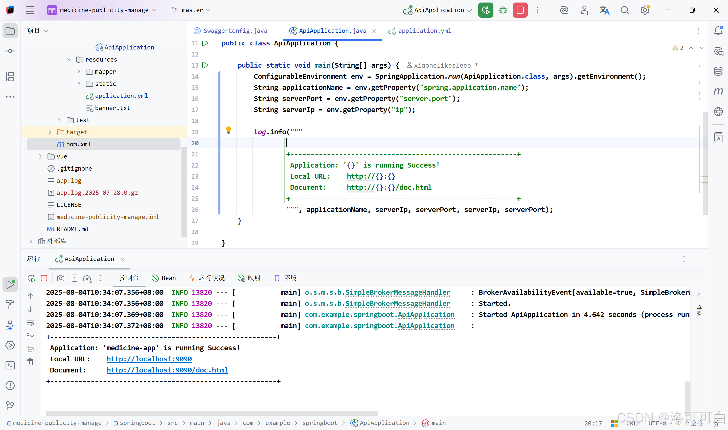
Task: Open README.md in project tree
Action: [x=72, y=229]
